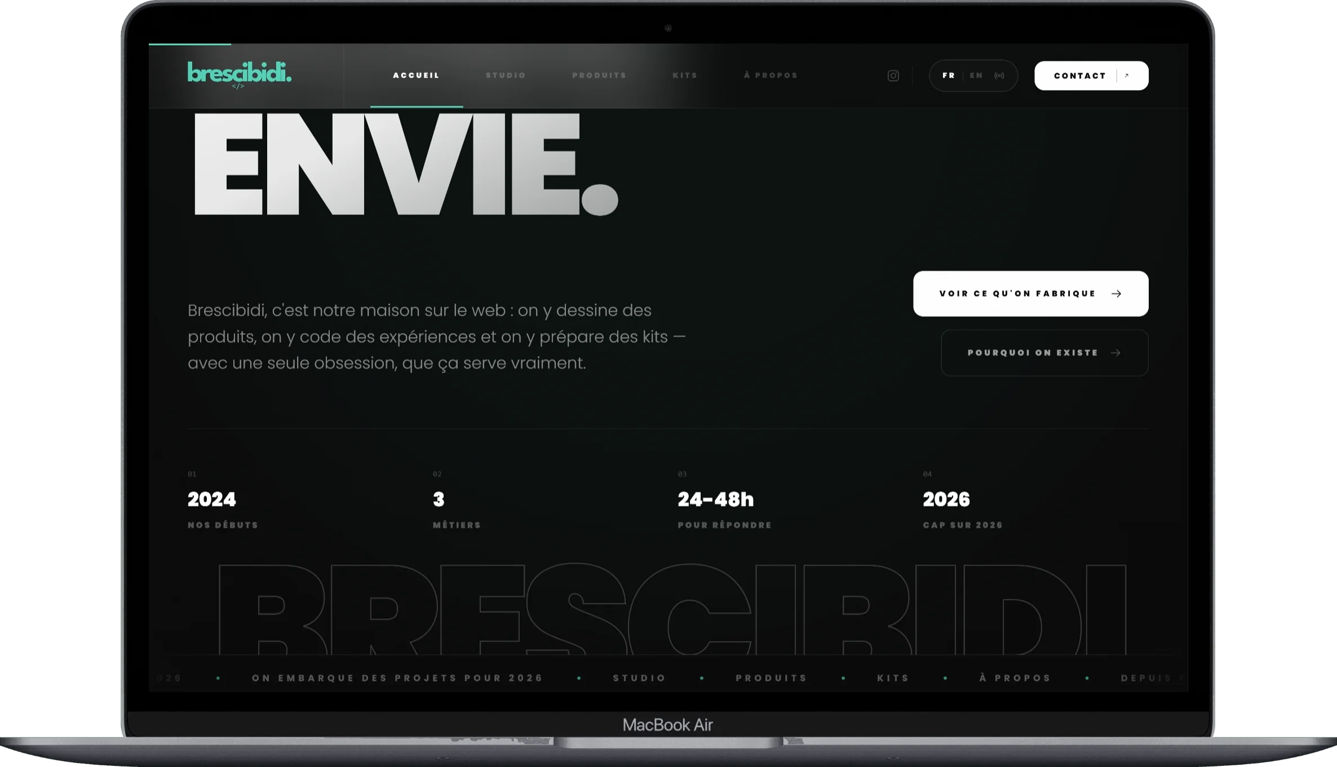Click Studio in the bottom marquee
Viewport: 1337px width, 767px height.
point(639,678)
